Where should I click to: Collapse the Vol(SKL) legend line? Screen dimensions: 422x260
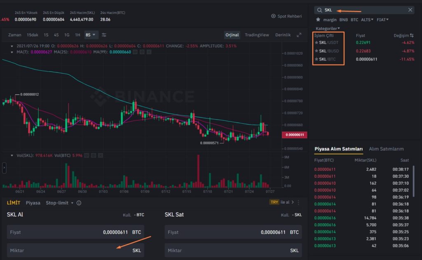pyautogui.click(x=12, y=156)
